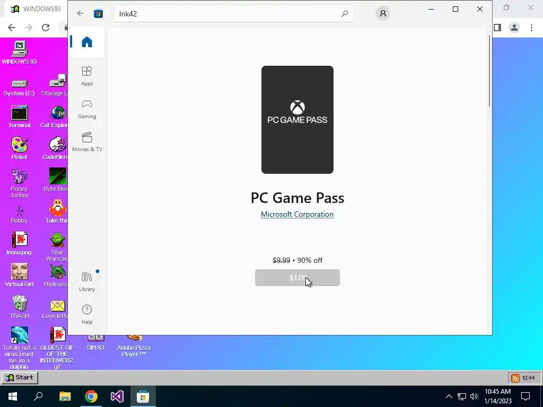
Task: Select the dolphin 'Totally not a virus' icon
Action: coord(19,348)
